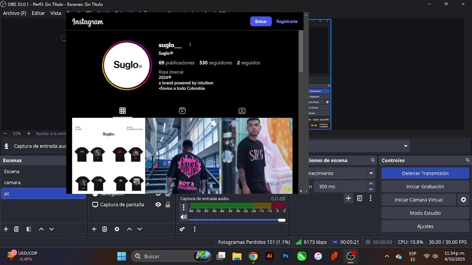Increase transition duration with the up arrow
This screenshot has width=472, height=265.
pyautogui.click(x=371, y=184)
